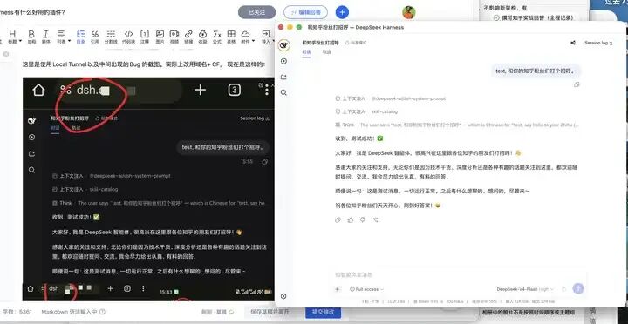Open the user avatar in Zhihu header

coord(409,12)
